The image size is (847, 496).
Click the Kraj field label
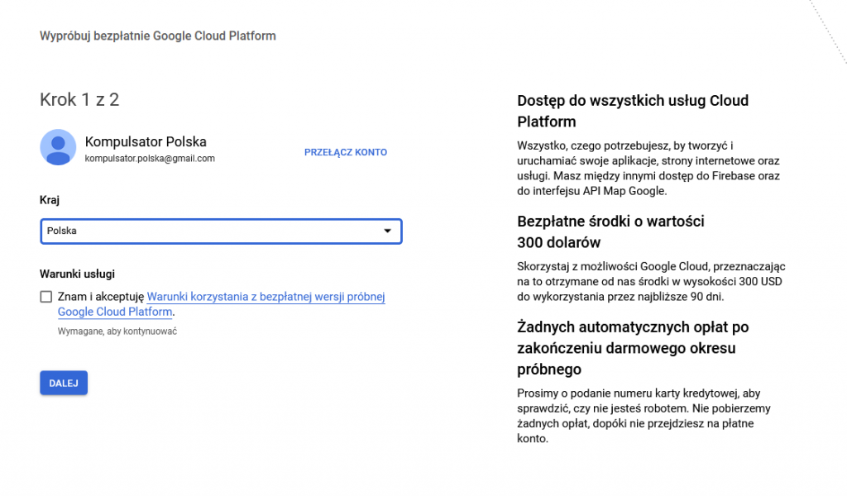[50, 200]
